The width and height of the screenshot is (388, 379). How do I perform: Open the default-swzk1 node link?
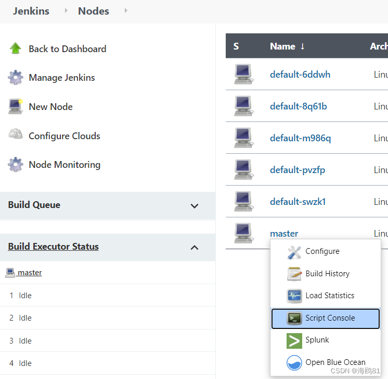[298, 202]
